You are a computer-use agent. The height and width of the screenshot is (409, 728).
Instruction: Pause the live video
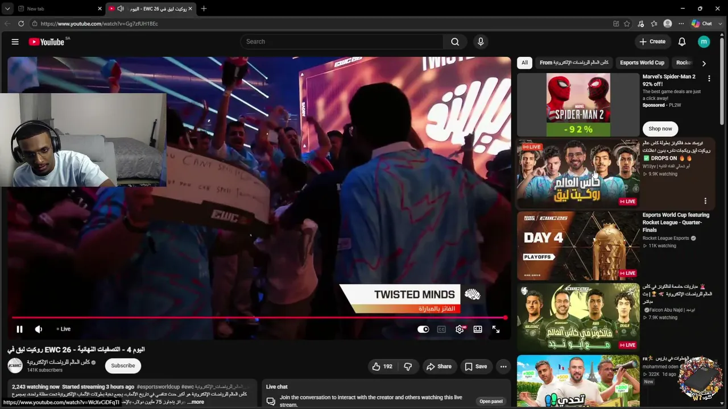[x=19, y=329]
